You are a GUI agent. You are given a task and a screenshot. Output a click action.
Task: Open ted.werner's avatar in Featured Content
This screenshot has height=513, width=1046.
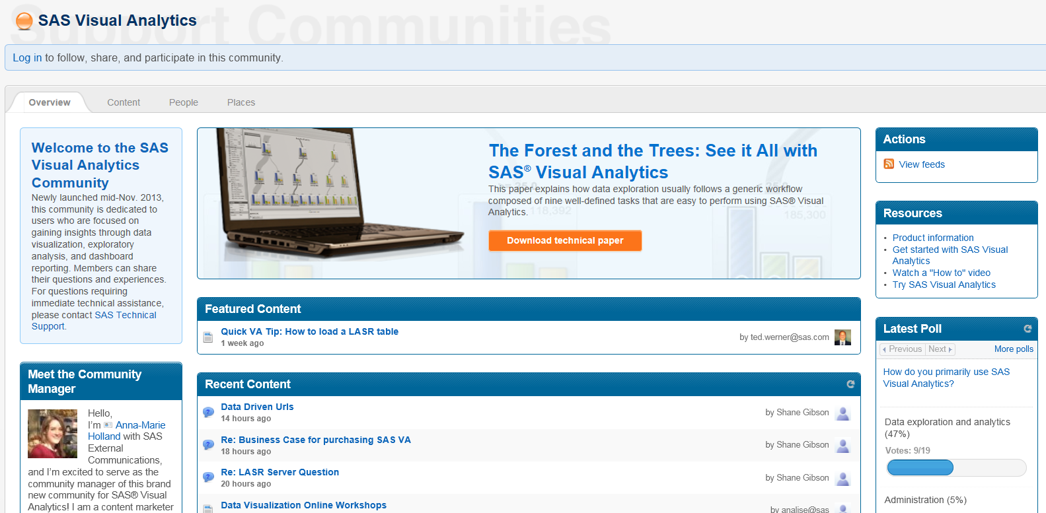coord(842,337)
